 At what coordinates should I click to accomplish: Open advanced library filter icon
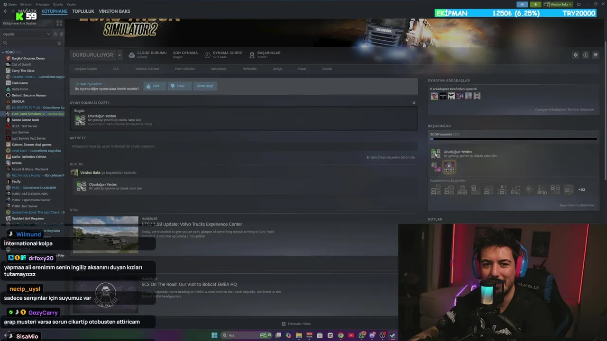[x=59, y=43]
